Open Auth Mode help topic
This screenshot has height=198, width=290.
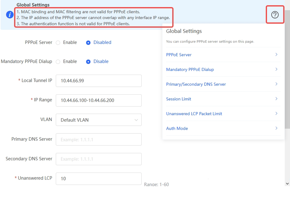point(177,128)
